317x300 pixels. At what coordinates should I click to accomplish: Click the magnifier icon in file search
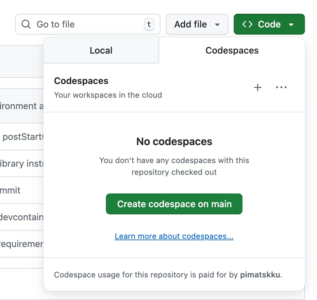pyautogui.click(x=26, y=24)
